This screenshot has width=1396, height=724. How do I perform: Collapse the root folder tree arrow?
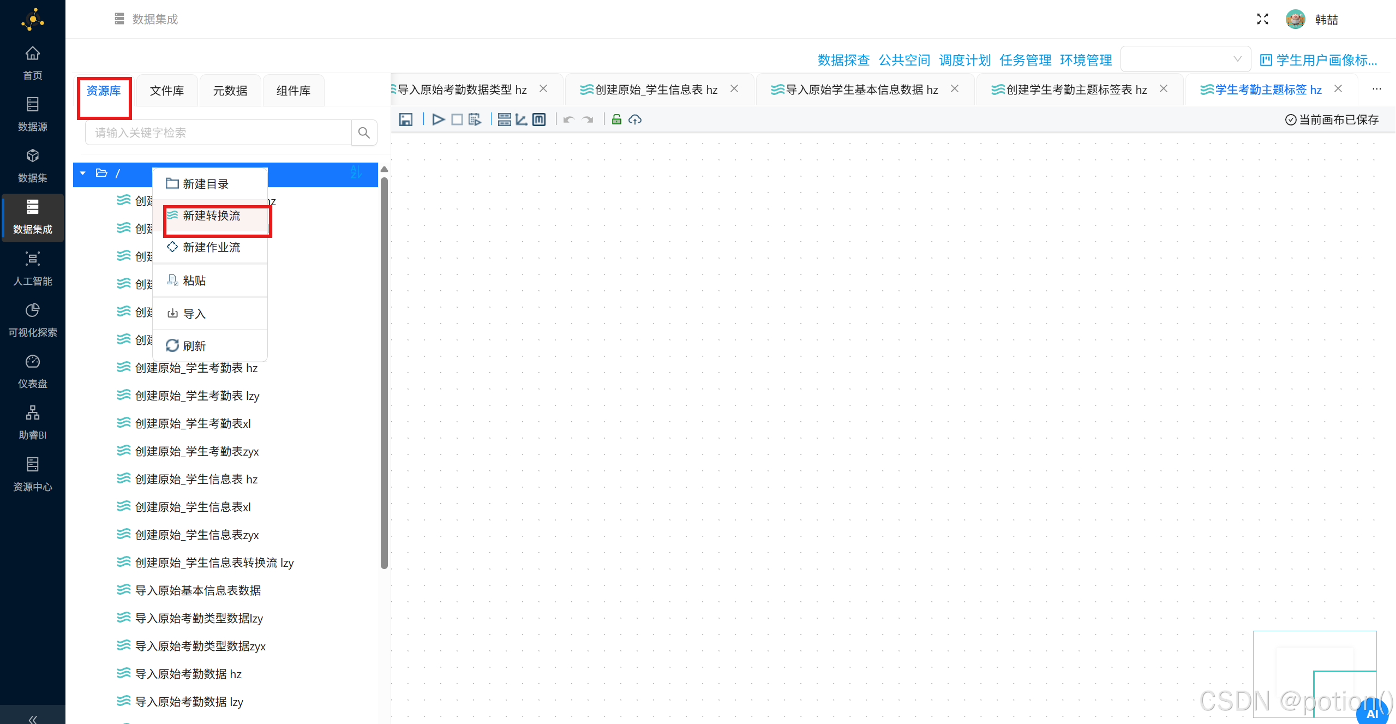pyautogui.click(x=83, y=173)
